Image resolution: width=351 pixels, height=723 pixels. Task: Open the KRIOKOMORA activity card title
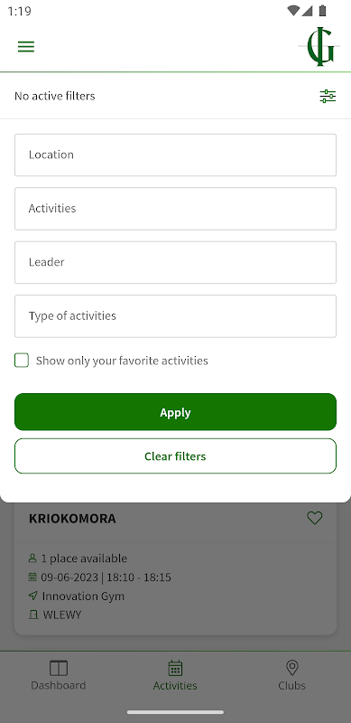click(x=72, y=518)
